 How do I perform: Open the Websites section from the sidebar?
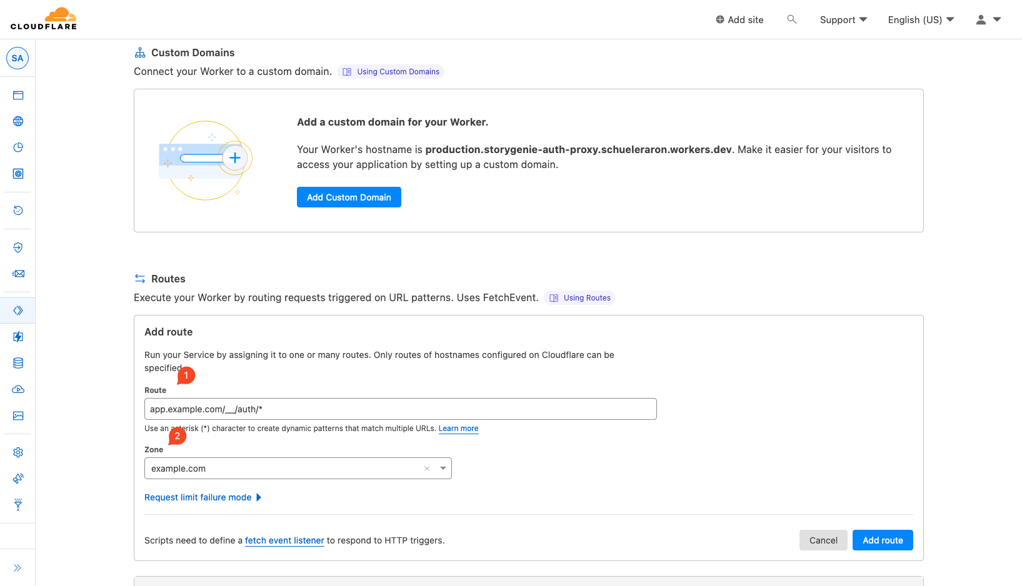[18, 95]
